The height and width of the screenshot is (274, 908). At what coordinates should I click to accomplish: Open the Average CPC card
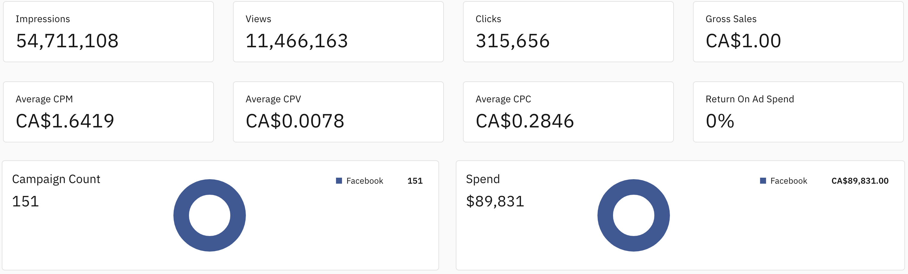coord(568,112)
